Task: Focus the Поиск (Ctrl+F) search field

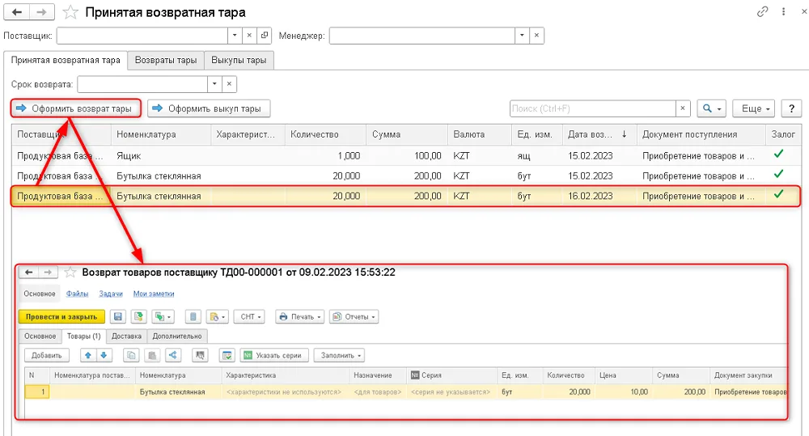Action: (592, 109)
